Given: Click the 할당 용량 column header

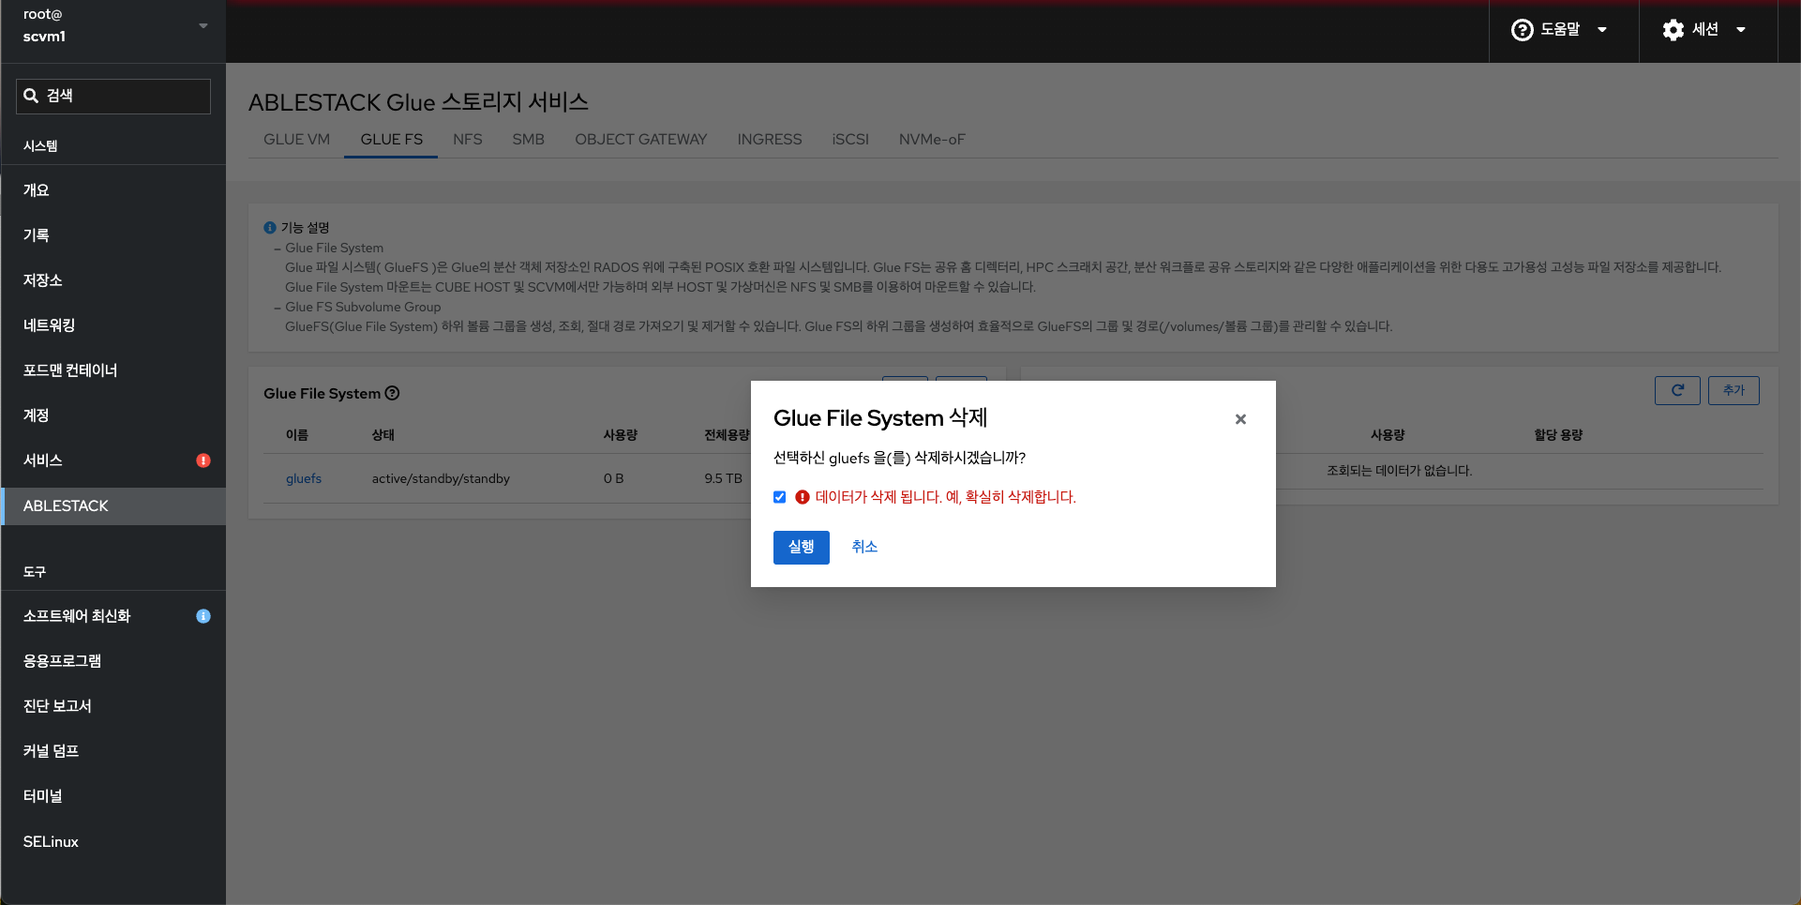Looking at the screenshot, I should coord(1558,435).
